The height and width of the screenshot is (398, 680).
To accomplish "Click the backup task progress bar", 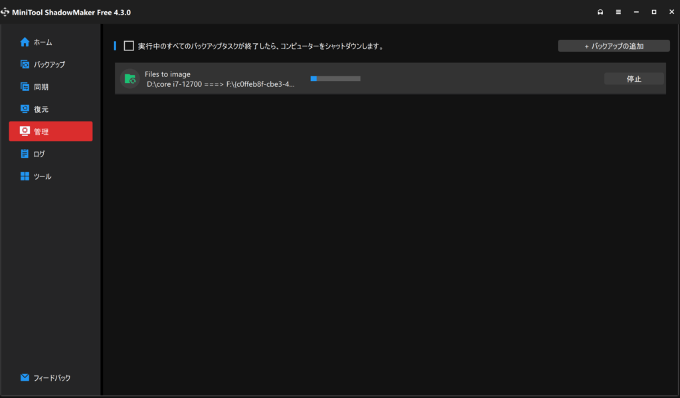I will point(335,79).
